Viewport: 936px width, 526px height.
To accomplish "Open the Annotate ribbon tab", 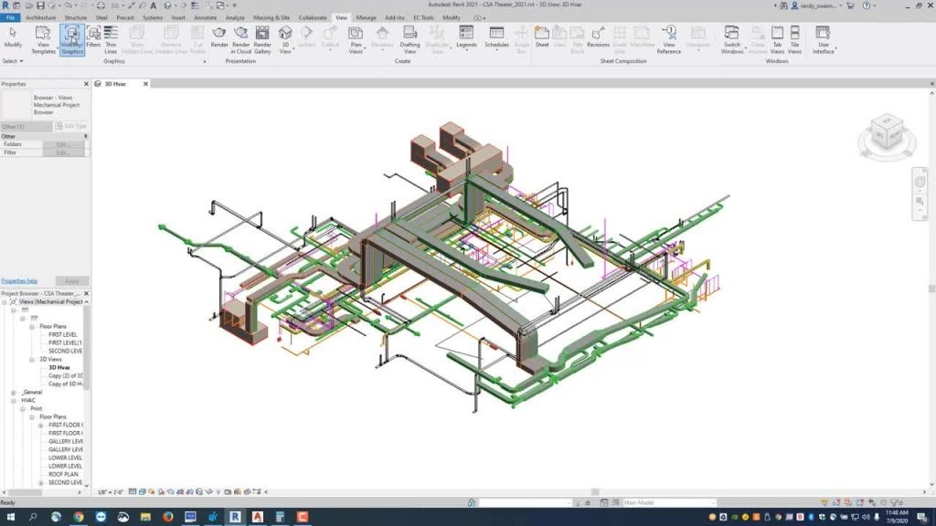I will pos(206,18).
